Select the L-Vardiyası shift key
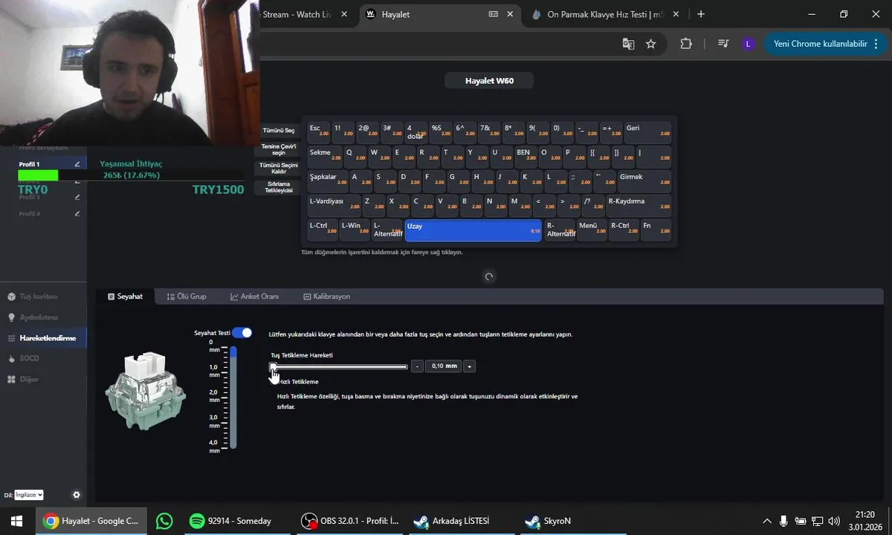The image size is (892, 535). (x=334, y=206)
